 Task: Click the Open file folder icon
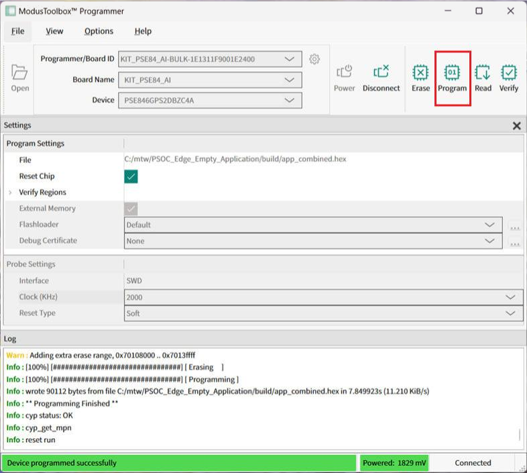point(19,72)
